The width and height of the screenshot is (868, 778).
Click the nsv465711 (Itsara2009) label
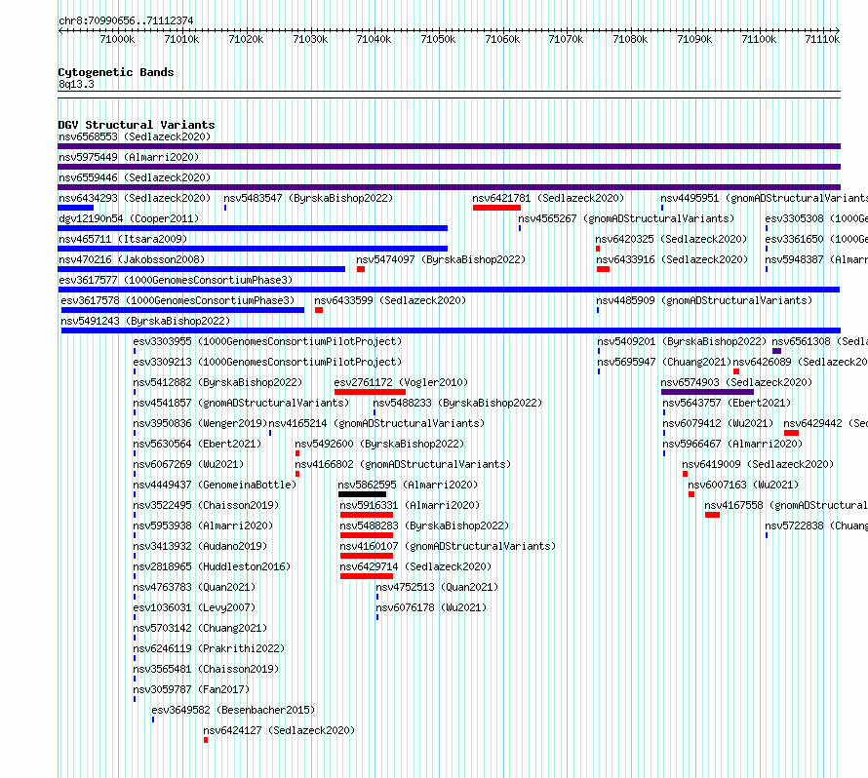point(123,239)
